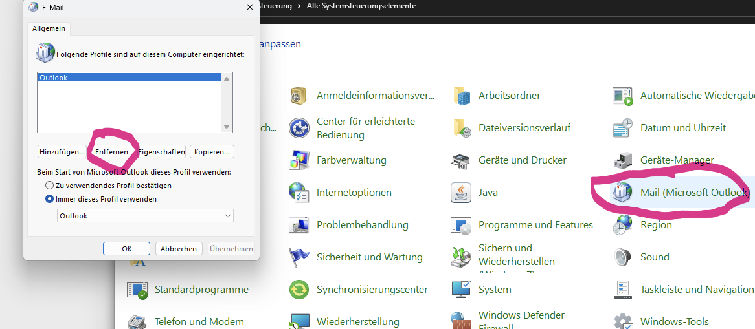Open Sicherheit und Wartung link text
The width and height of the screenshot is (755, 329).
pos(369,257)
